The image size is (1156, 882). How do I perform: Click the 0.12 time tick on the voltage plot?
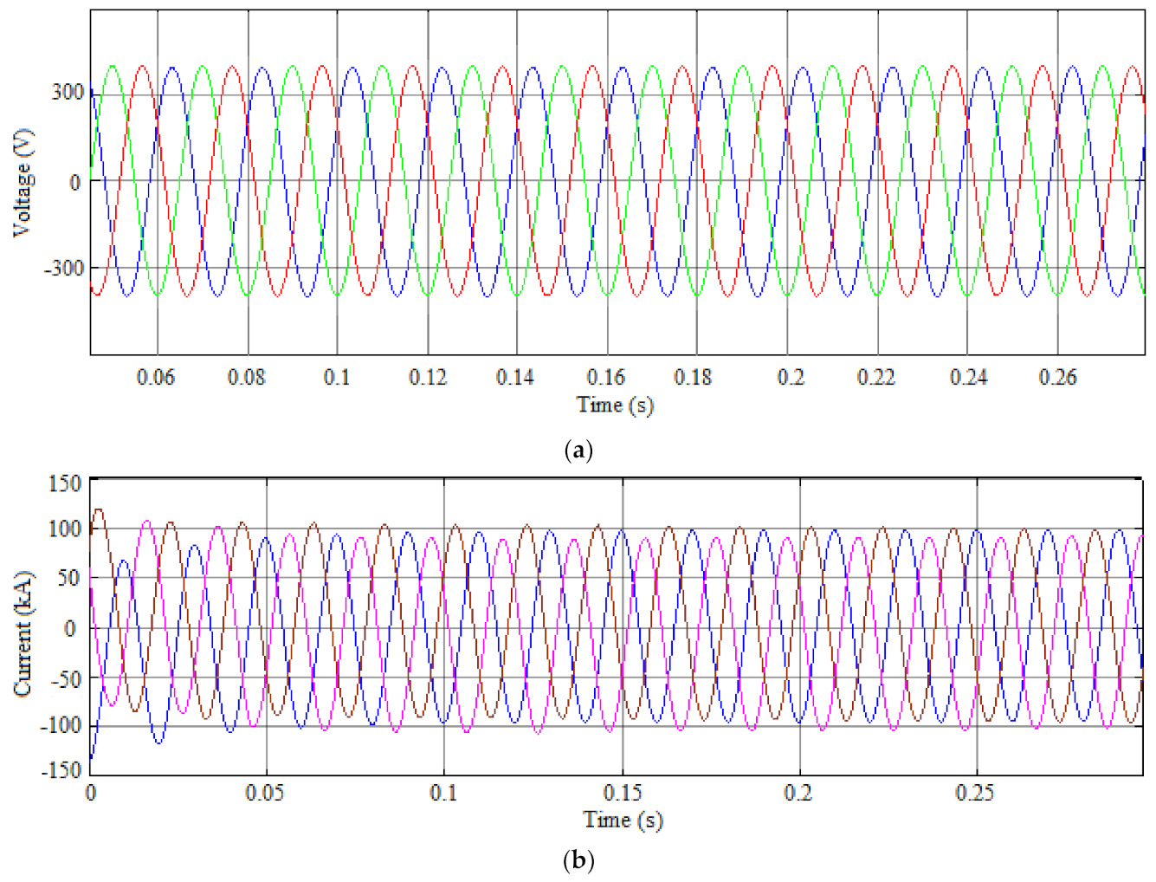pos(428,377)
